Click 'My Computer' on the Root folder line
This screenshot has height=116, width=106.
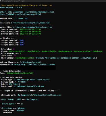tap(32, 99)
